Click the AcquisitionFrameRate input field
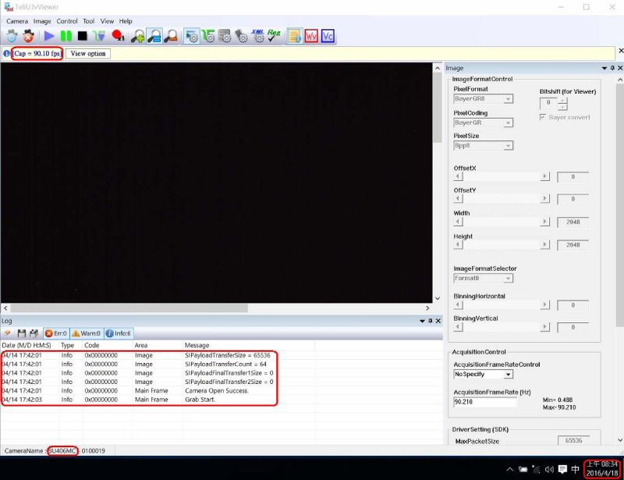 (x=484, y=402)
